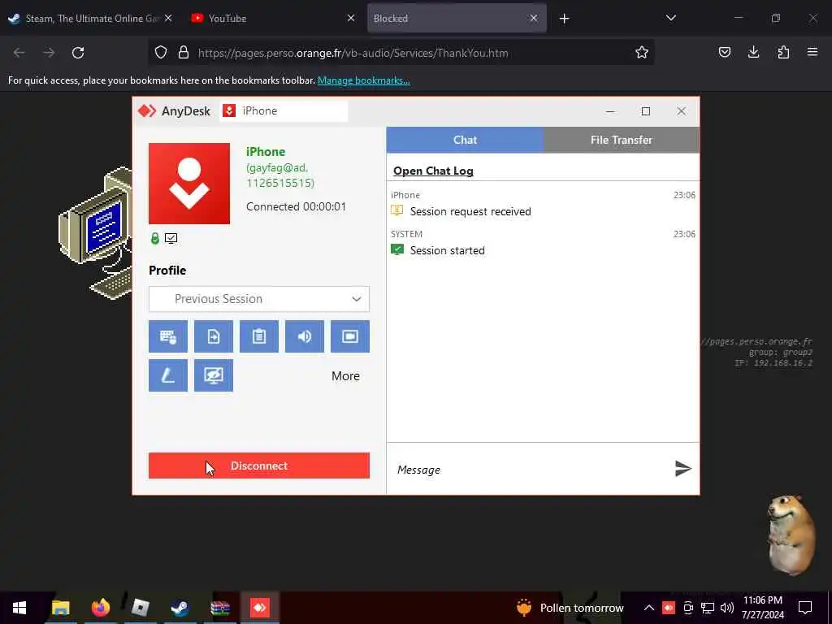Screen dimensions: 832x624
Task: Open Firefox from the taskbar
Action: [100, 608]
